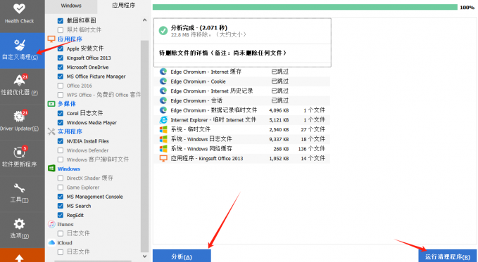Click the 实用程序 tools category icon

[x=51, y=131]
